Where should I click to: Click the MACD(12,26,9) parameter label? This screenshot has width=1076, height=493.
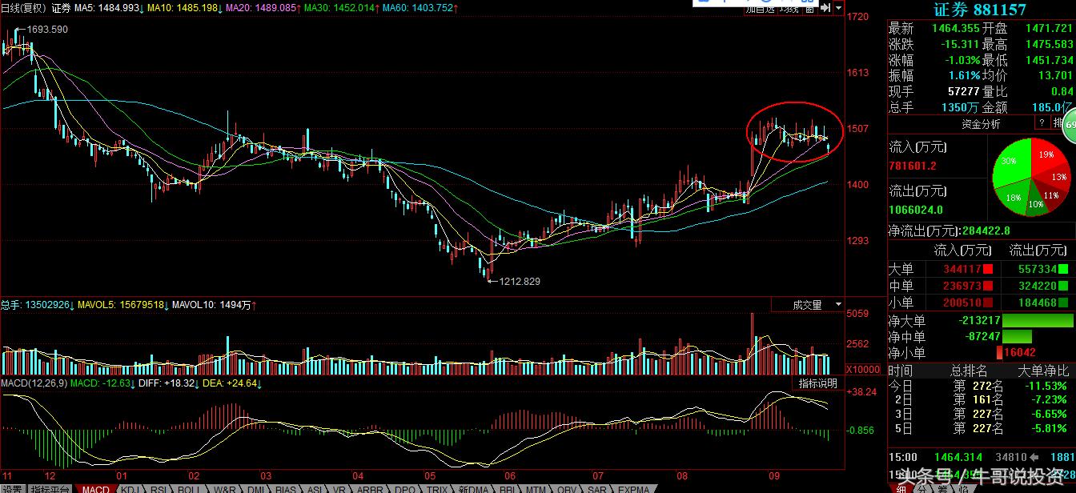33,384
